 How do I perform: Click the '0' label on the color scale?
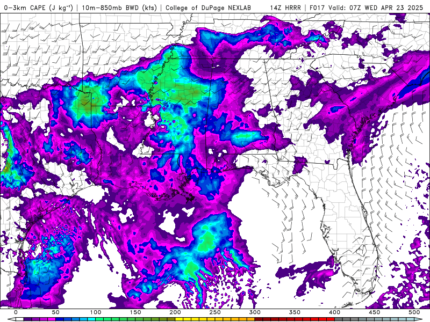(x=16, y=312)
